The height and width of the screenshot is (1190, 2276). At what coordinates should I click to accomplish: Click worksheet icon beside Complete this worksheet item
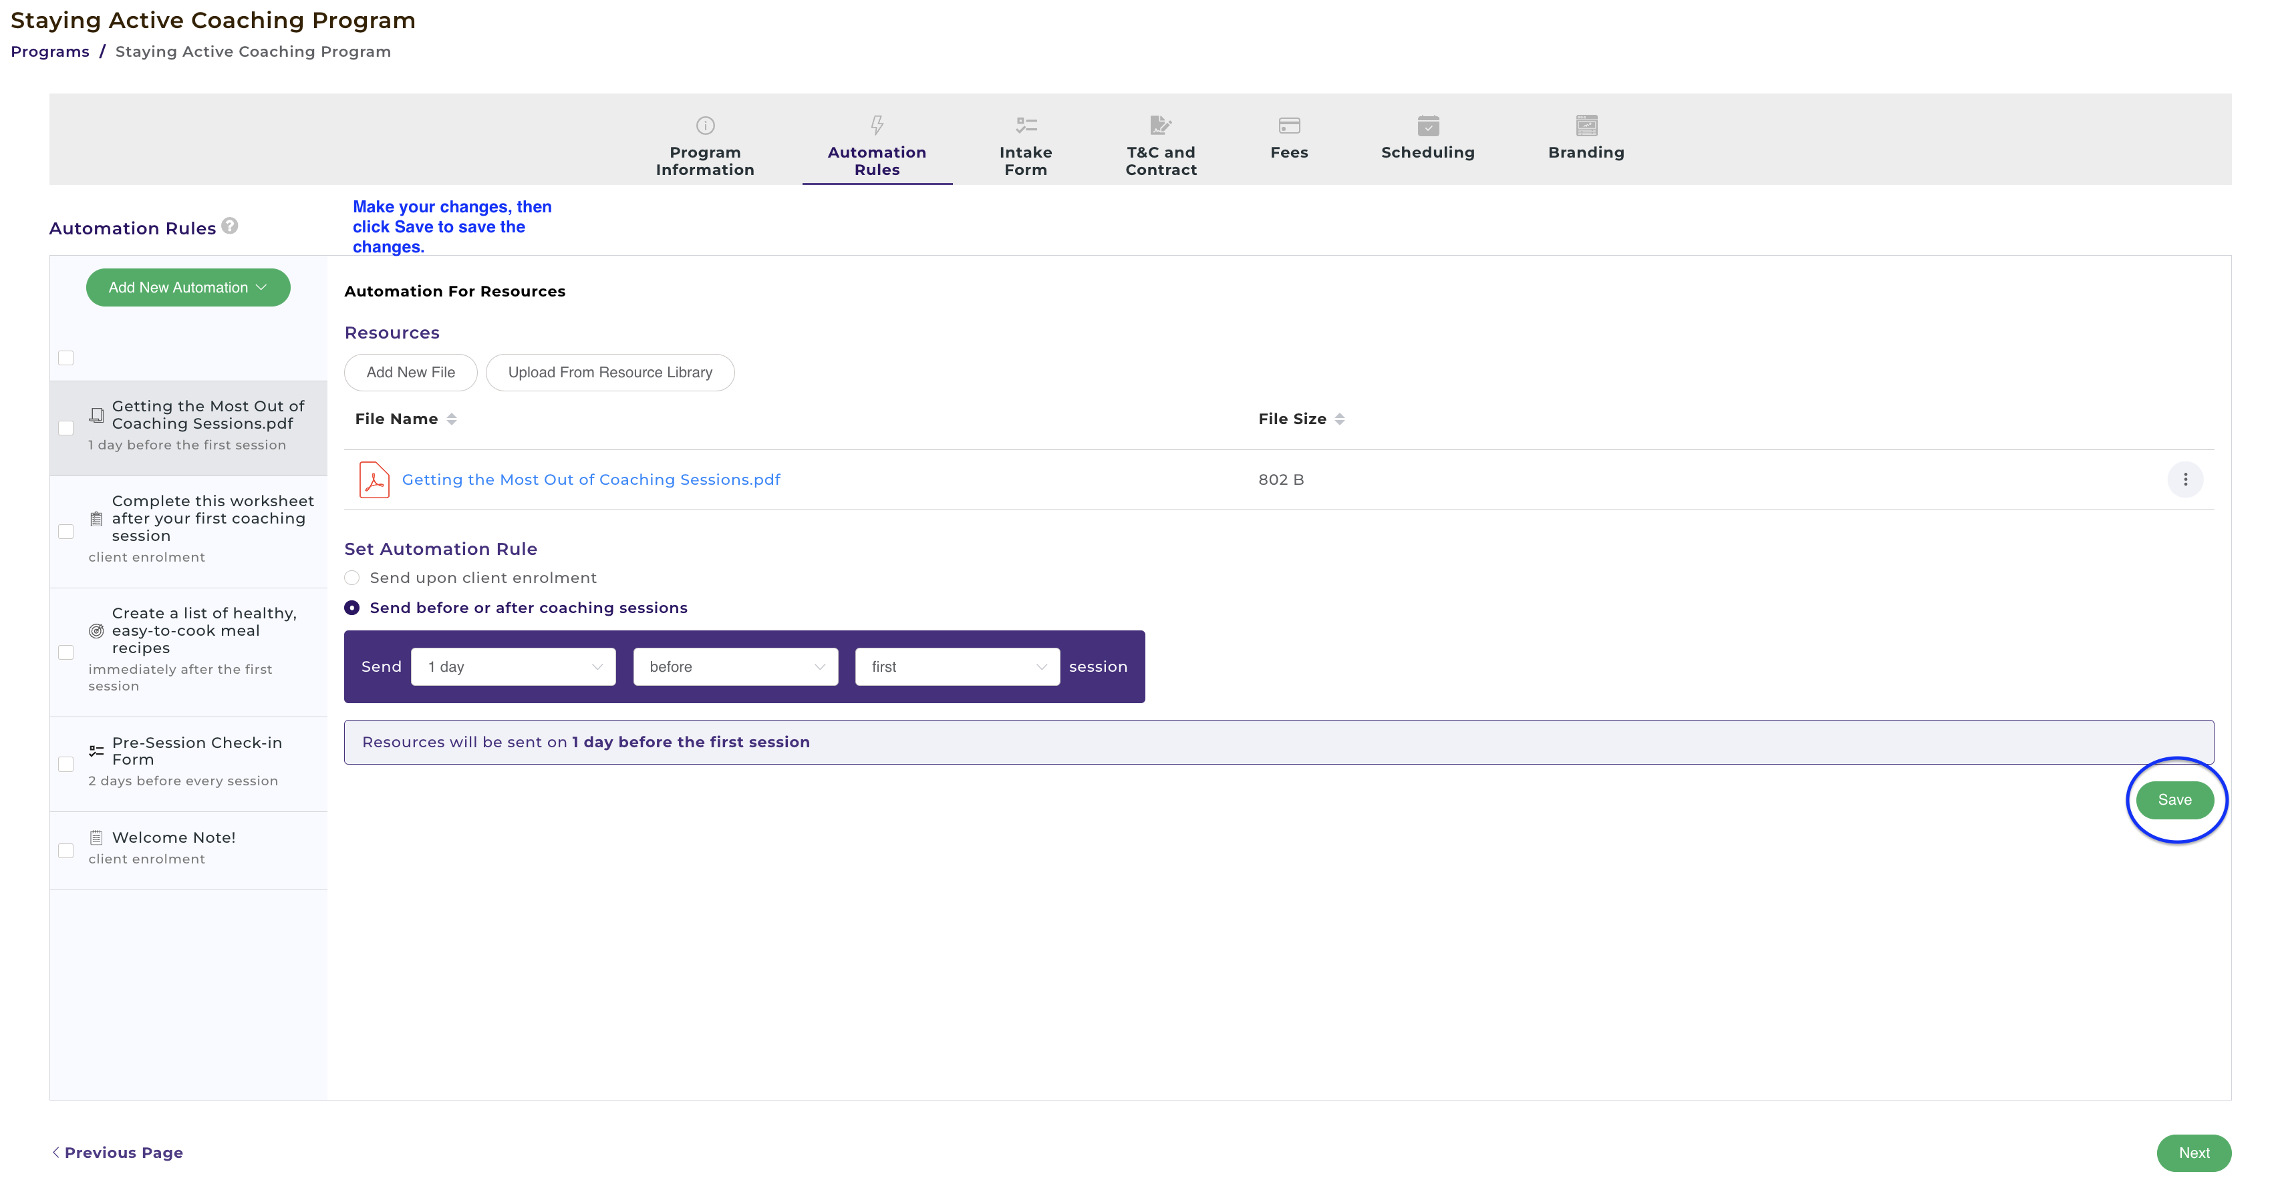pyautogui.click(x=96, y=519)
